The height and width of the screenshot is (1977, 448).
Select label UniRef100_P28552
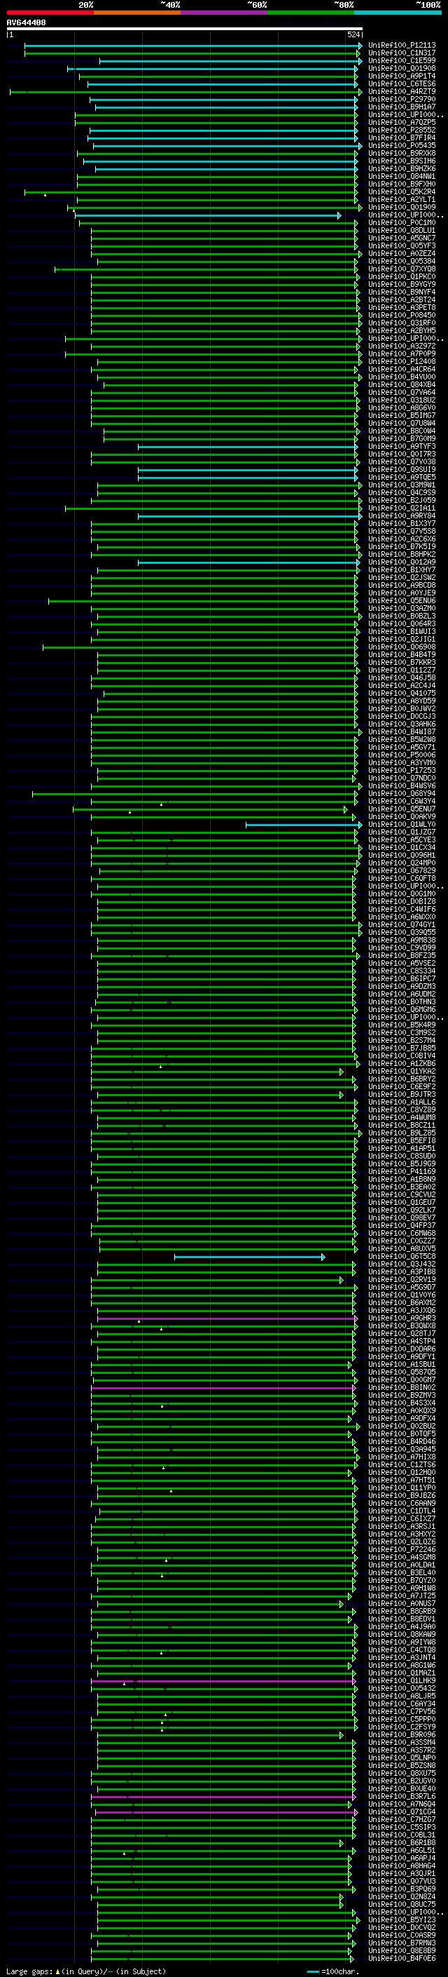tap(402, 130)
